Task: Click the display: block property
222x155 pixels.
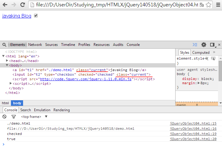Action: (198, 79)
